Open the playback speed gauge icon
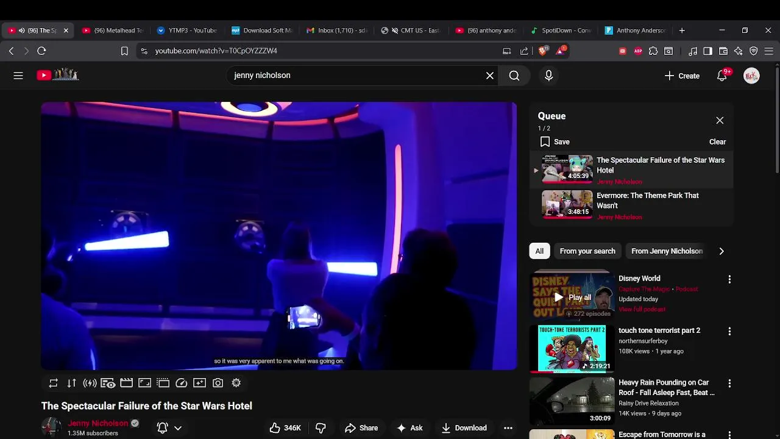The height and width of the screenshot is (439, 780). click(x=181, y=383)
